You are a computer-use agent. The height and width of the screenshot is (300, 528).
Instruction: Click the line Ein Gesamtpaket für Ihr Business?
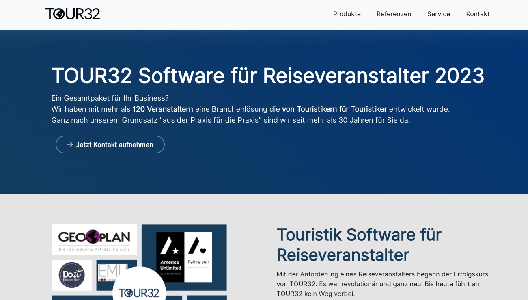coord(110,98)
